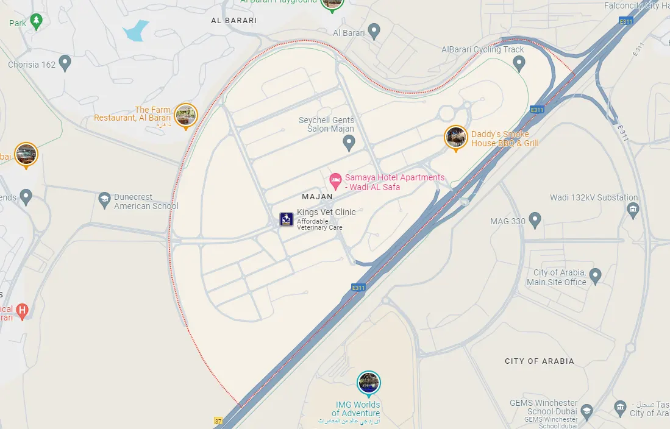Click the AlBarari Cycling Track pin
This screenshot has width=670, height=429.
click(519, 63)
